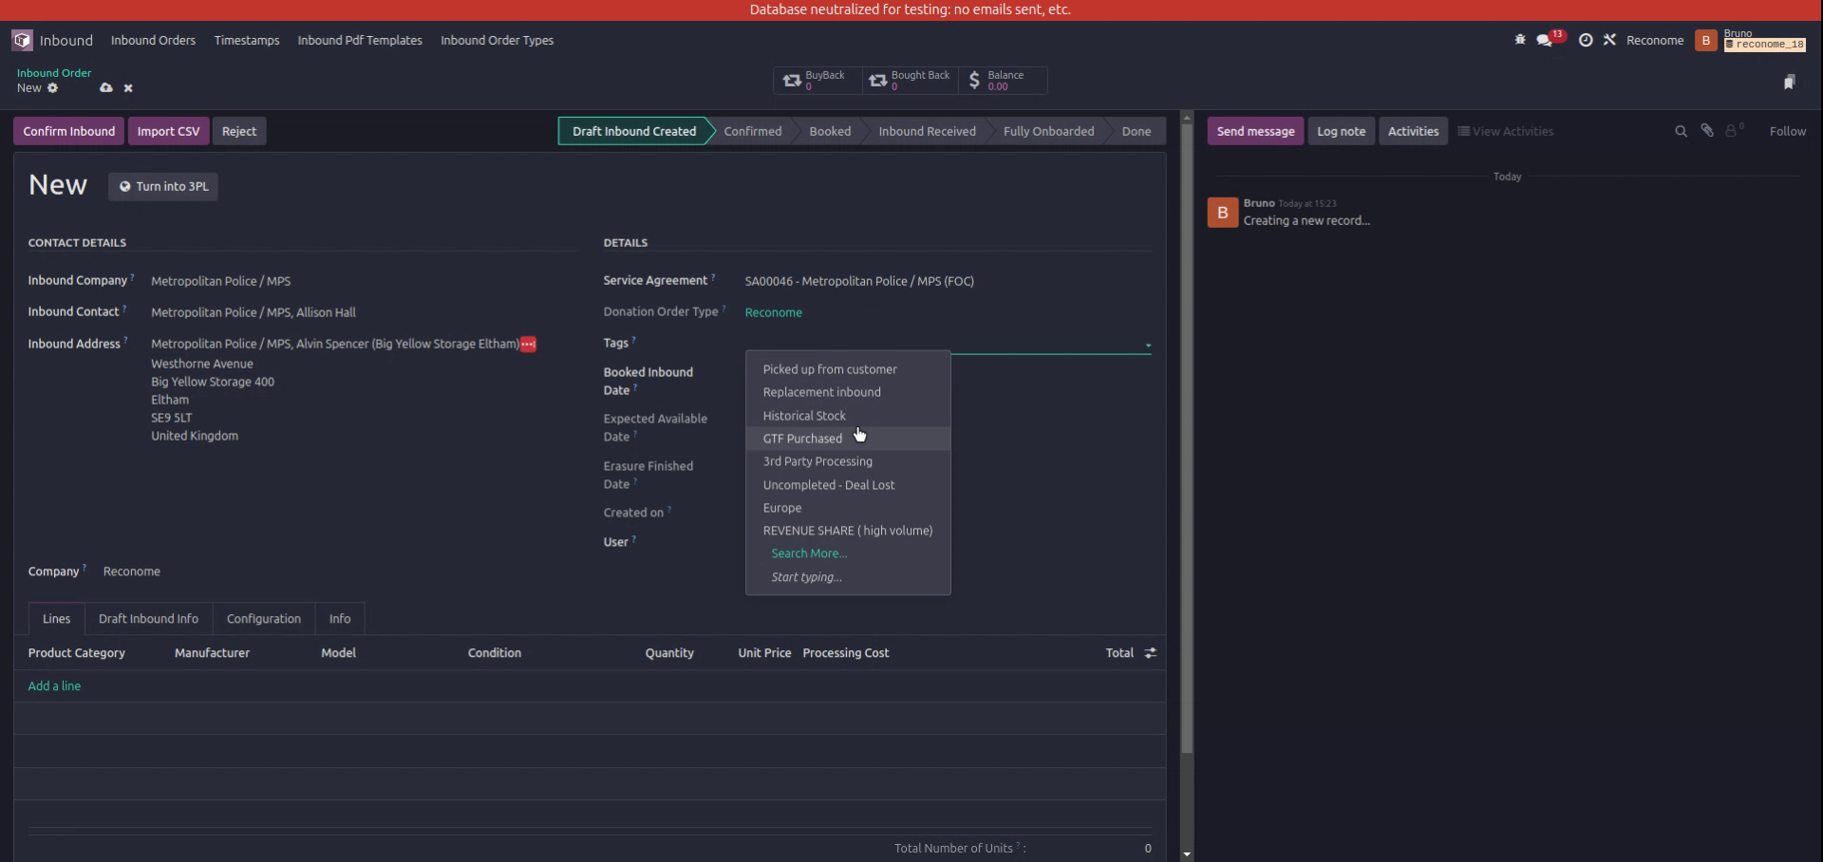Click Add a line in the order lines
1823x862 pixels.
[x=54, y=685]
